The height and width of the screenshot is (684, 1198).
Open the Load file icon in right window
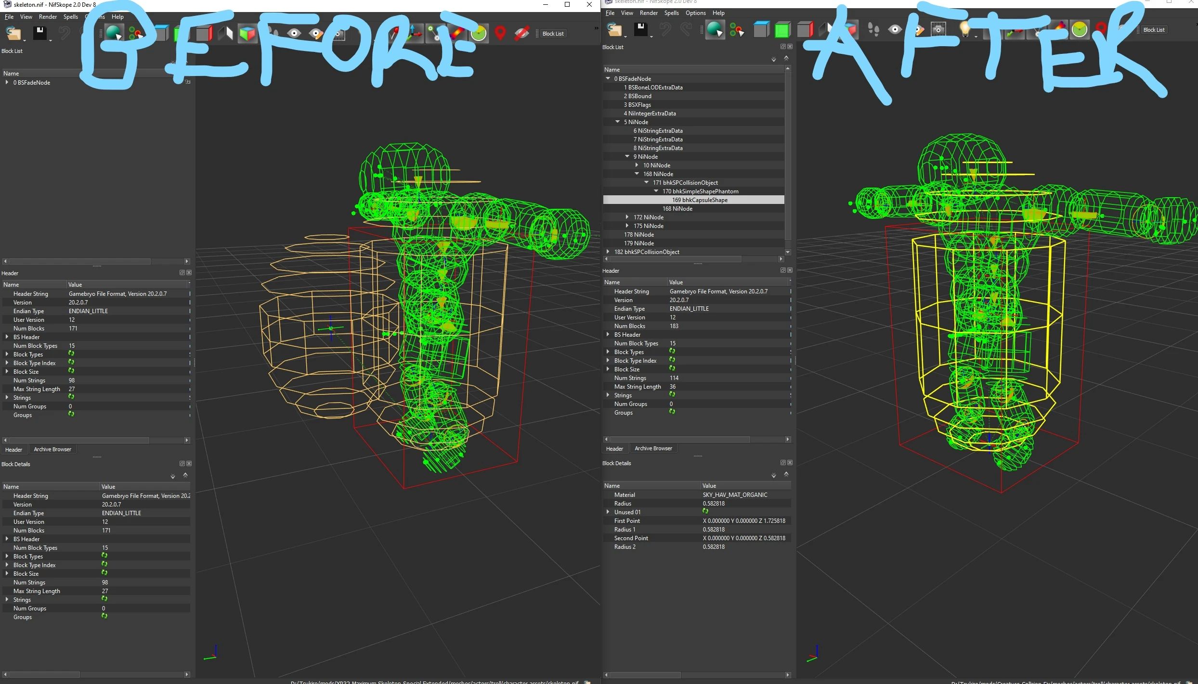pyautogui.click(x=614, y=30)
